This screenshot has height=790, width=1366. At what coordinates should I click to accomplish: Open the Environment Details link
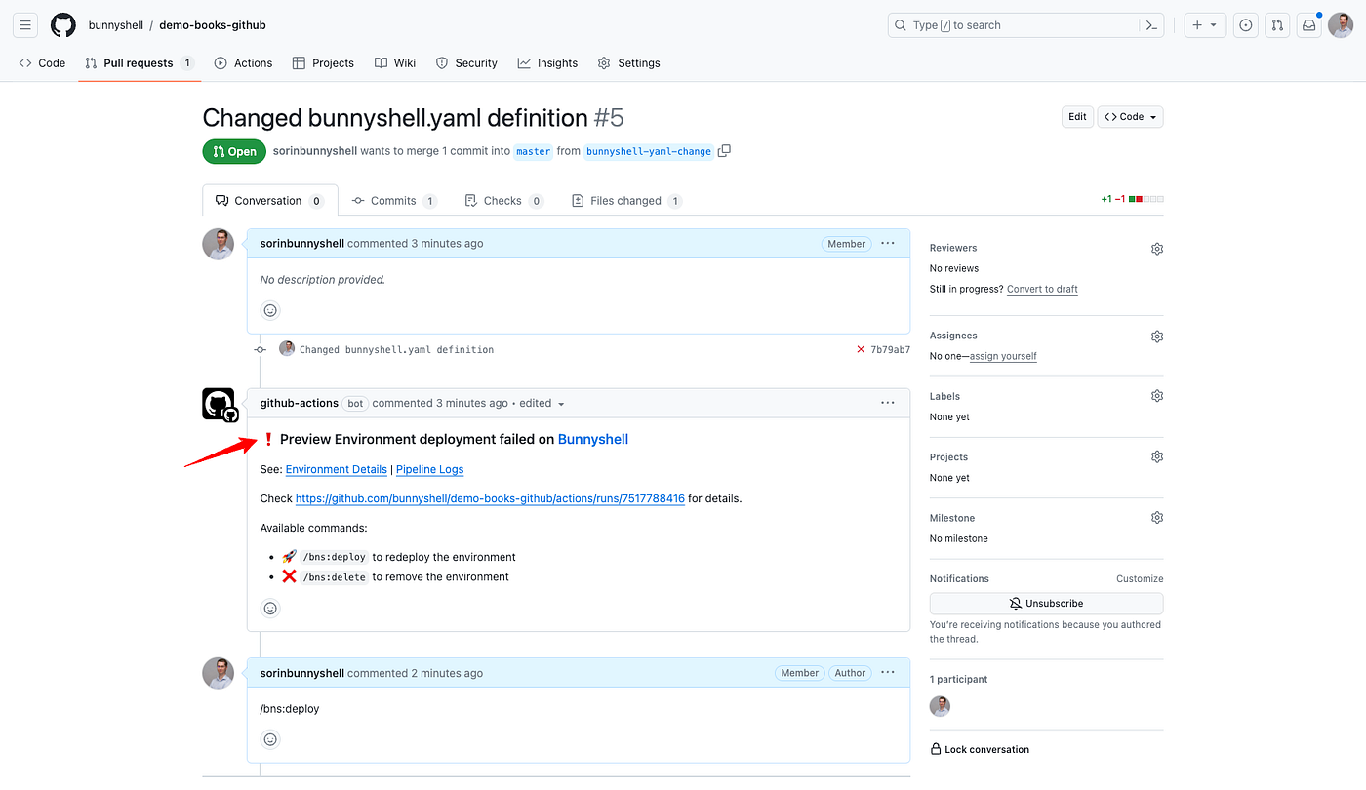point(337,469)
